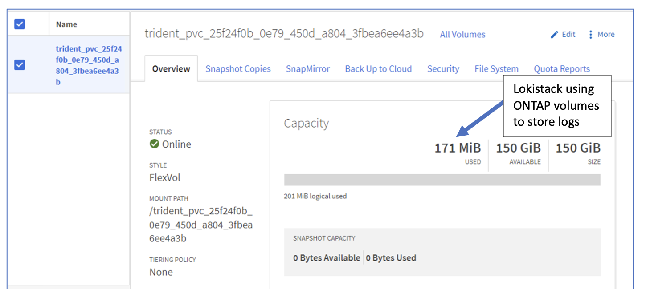This screenshot has width=646, height=297.
Task: Open the trident_pvc volume name link
Action: 89,65
